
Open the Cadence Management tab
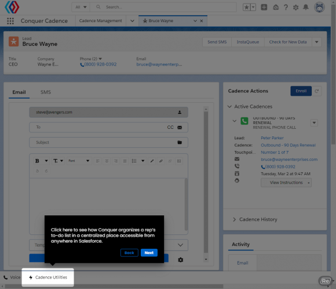coord(100,21)
